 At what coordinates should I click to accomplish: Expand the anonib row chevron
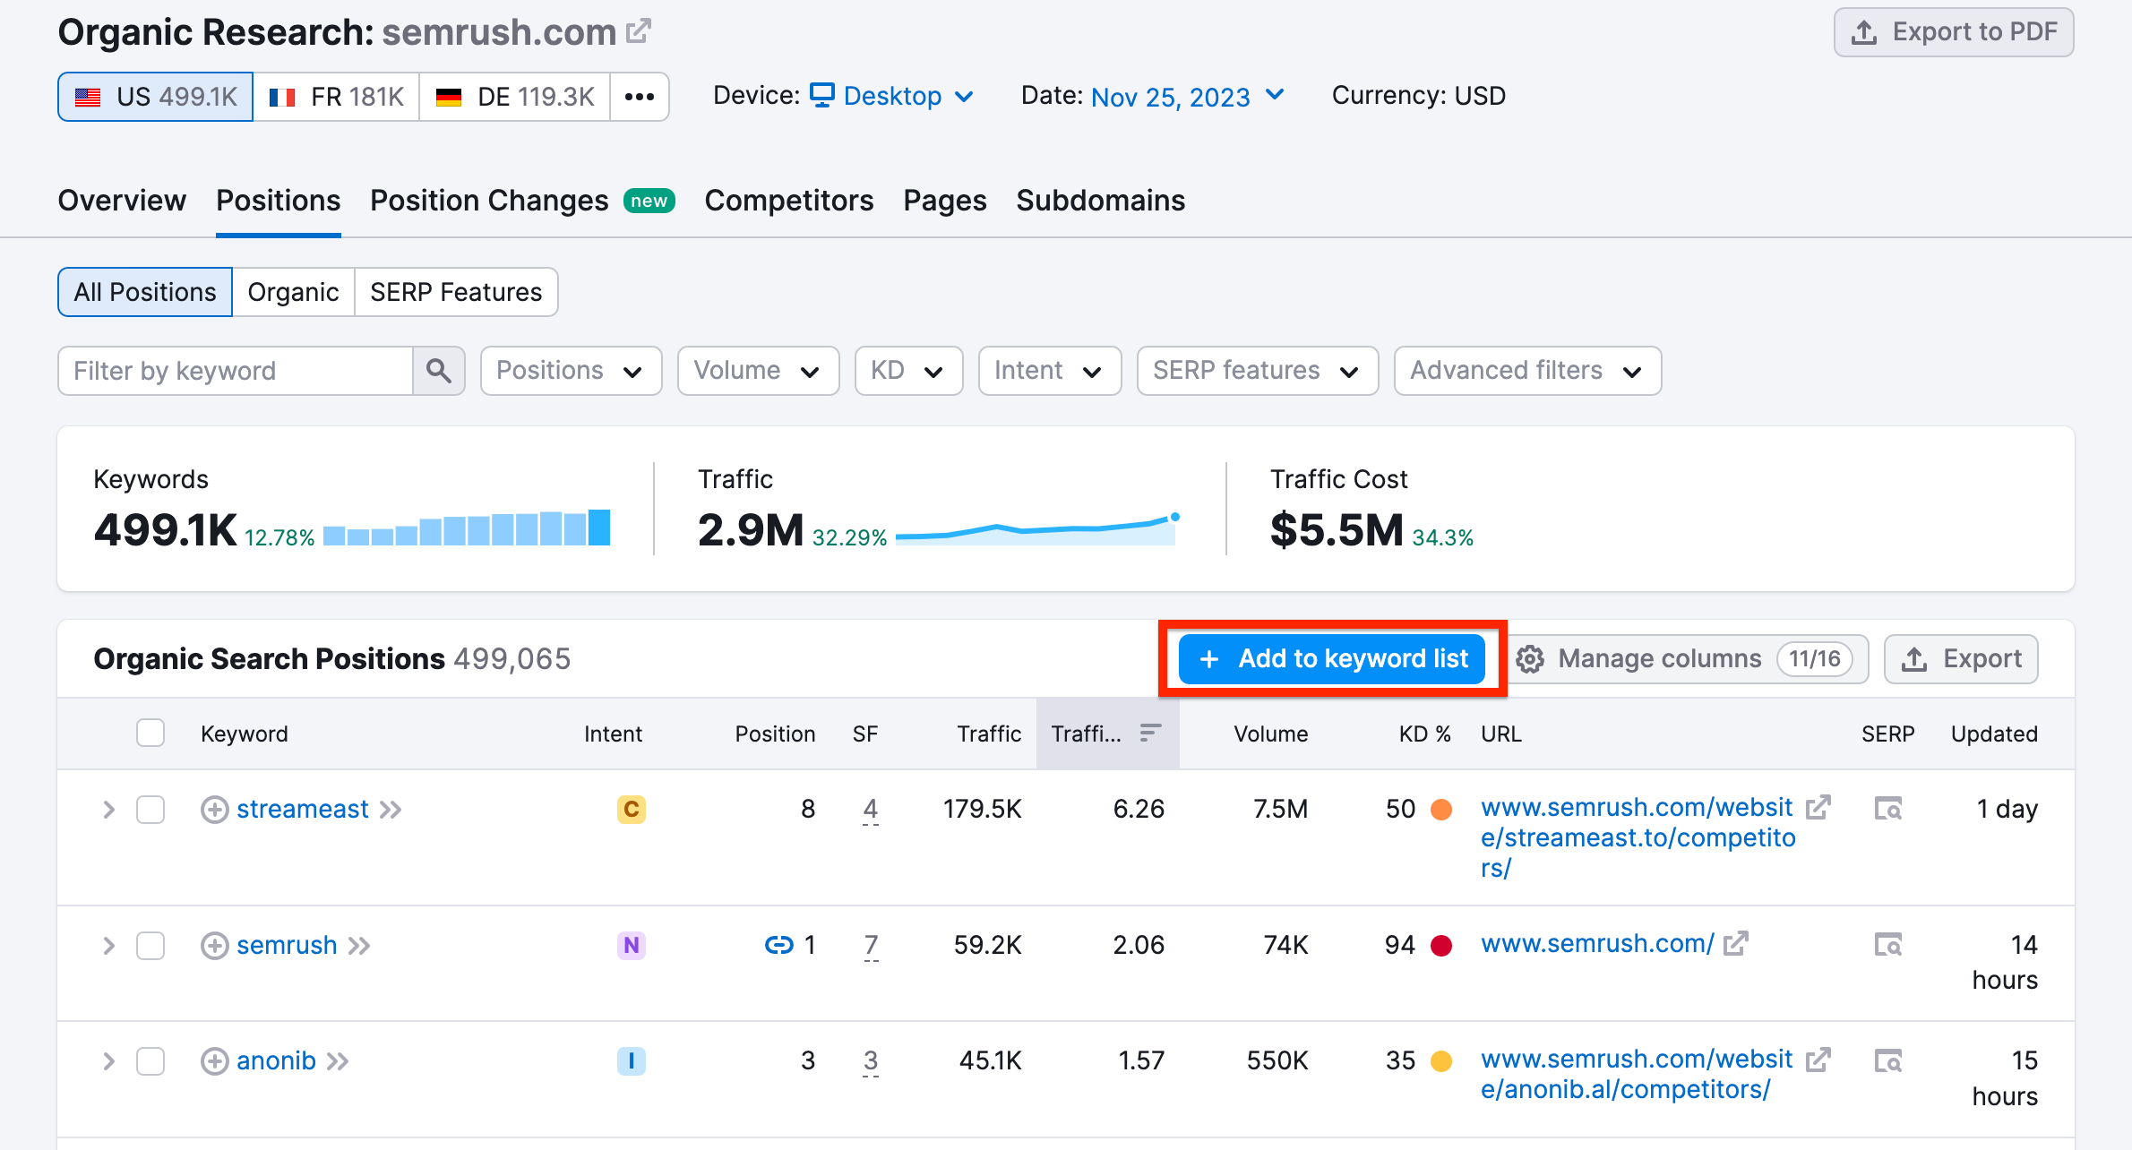[108, 1061]
